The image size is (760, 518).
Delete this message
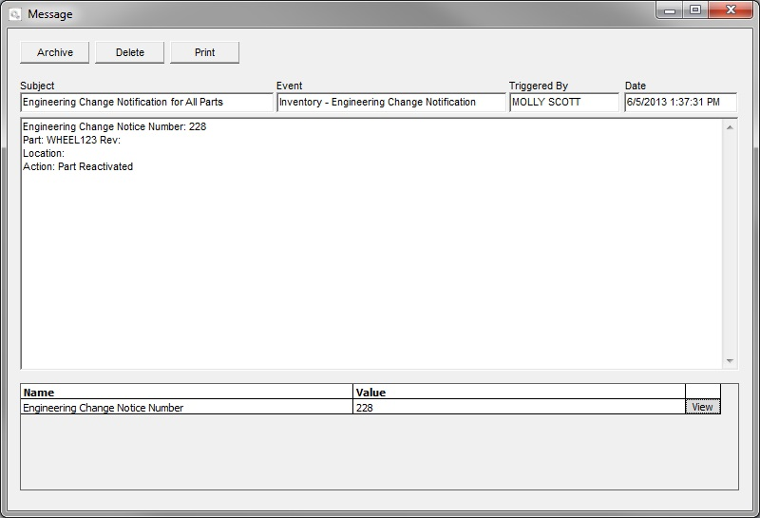tap(130, 52)
